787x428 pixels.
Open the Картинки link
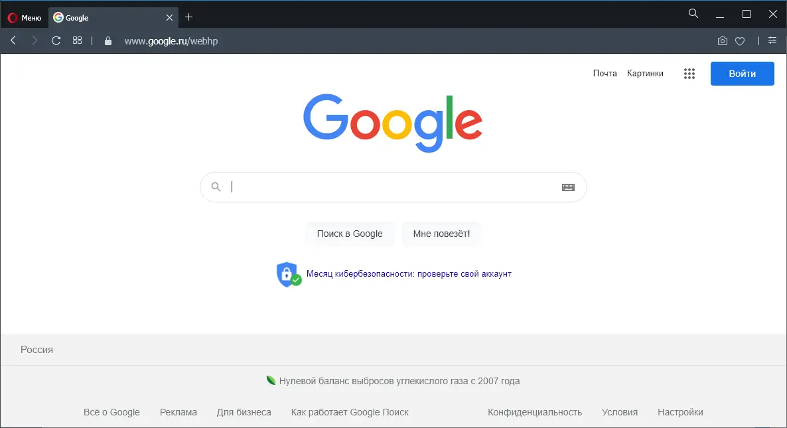click(x=645, y=73)
